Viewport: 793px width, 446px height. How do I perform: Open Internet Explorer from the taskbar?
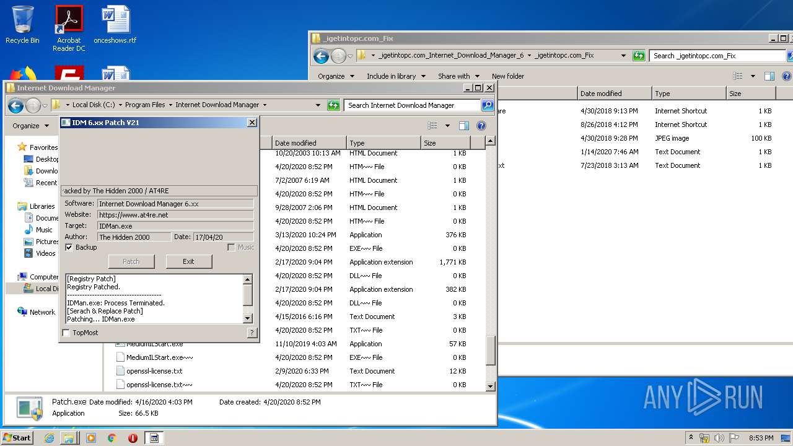(x=49, y=438)
